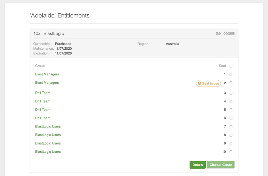Tick the seat 3 checkbox
268x176 pixels.
231,93
